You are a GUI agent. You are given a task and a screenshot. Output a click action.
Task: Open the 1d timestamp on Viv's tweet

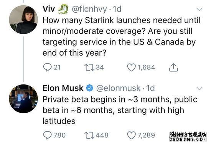[117, 9]
